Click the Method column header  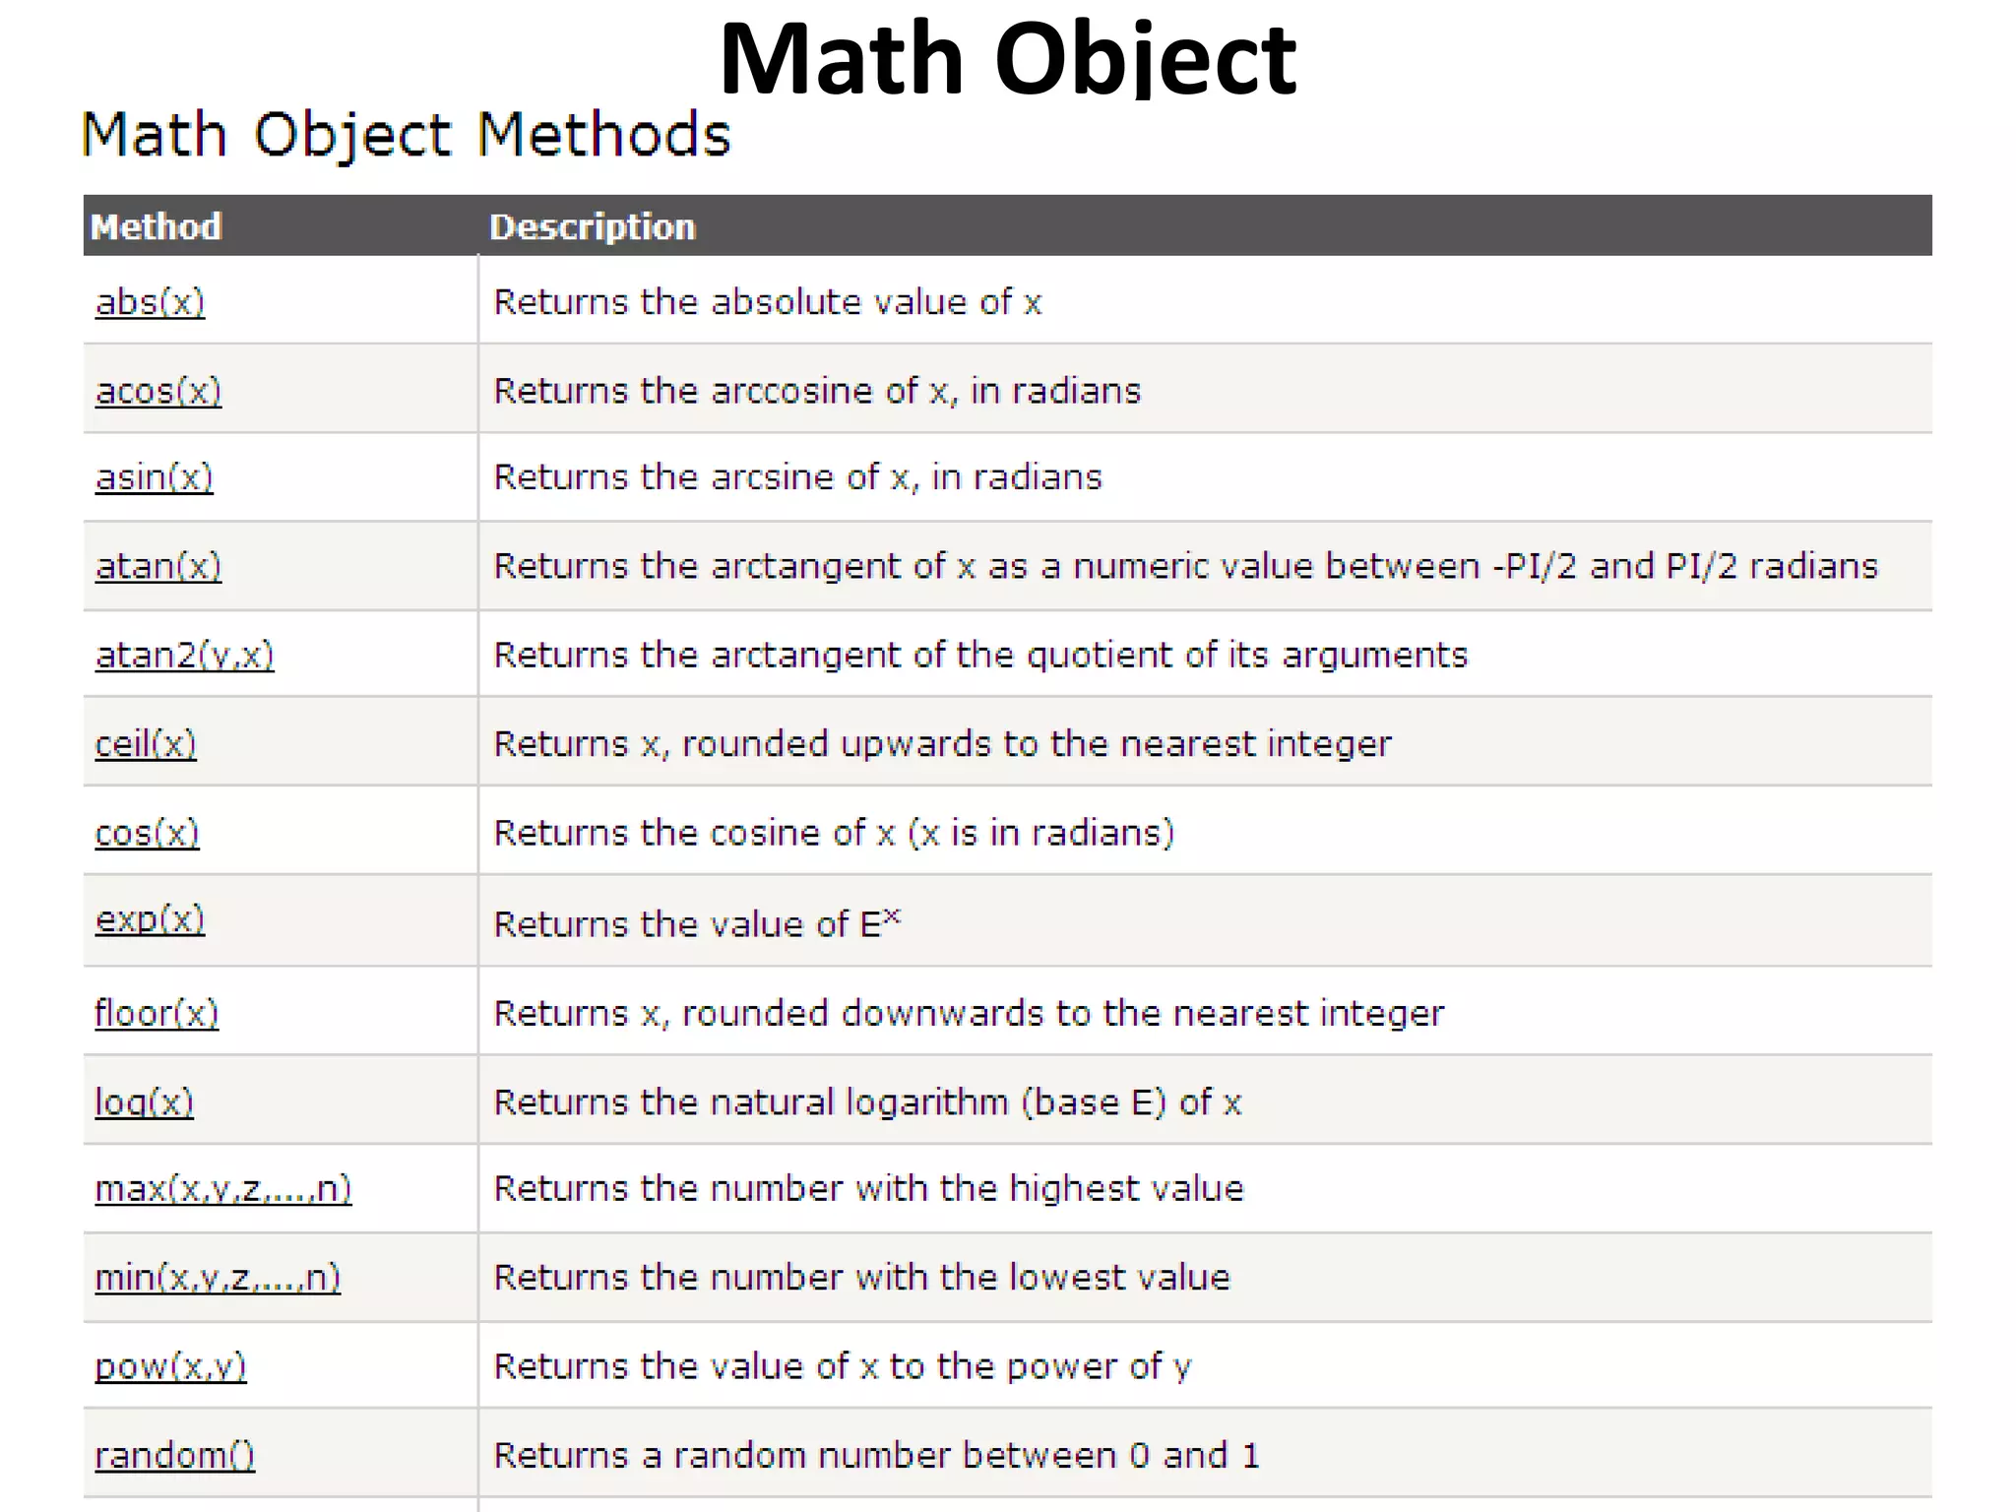(x=157, y=226)
